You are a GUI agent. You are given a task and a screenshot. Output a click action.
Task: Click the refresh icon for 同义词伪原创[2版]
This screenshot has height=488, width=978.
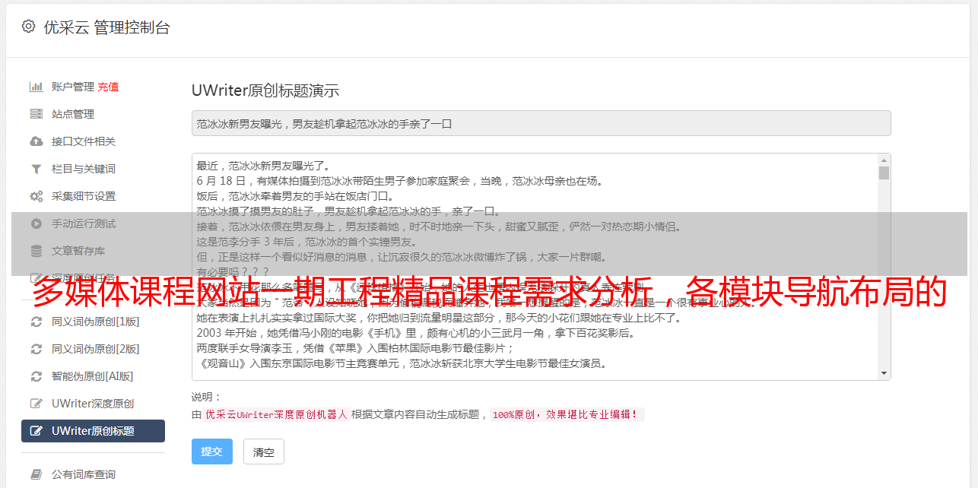tap(36, 349)
